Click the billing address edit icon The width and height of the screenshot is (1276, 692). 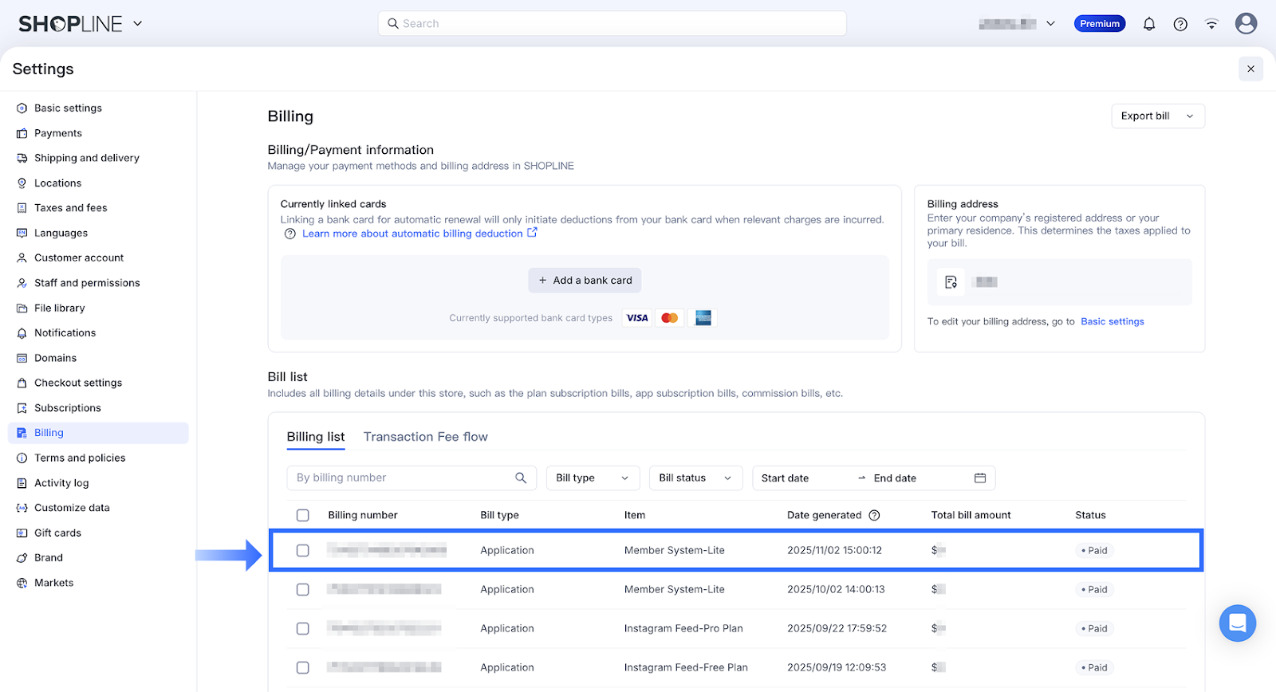[951, 282]
